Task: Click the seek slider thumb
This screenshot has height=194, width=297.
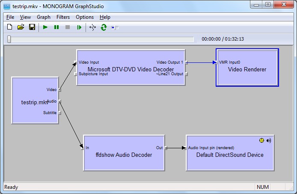Action: pyautogui.click(x=9, y=39)
